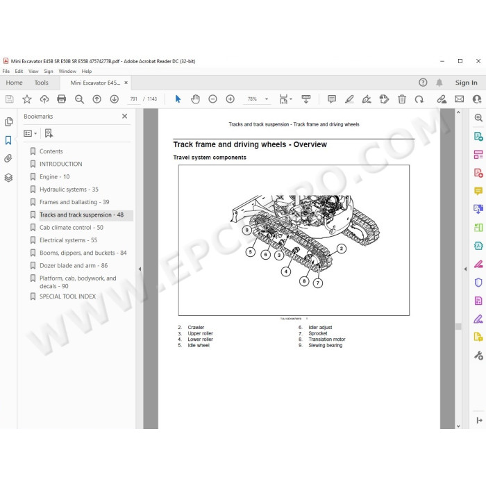Upload file to cloud icon
This screenshot has width=486, height=486.
[x=44, y=99]
